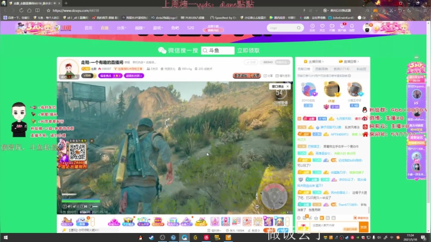The image size is (431, 242).
Task: Open start-broadcast camera icon in header
Action: [332, 27]
